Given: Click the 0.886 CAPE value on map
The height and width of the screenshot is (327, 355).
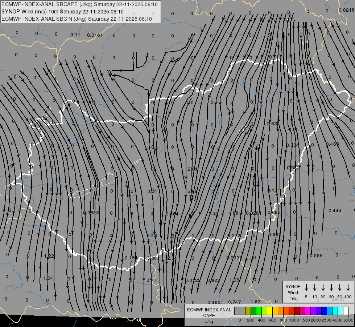Looking at the screenshot, I should pos(316,255).
